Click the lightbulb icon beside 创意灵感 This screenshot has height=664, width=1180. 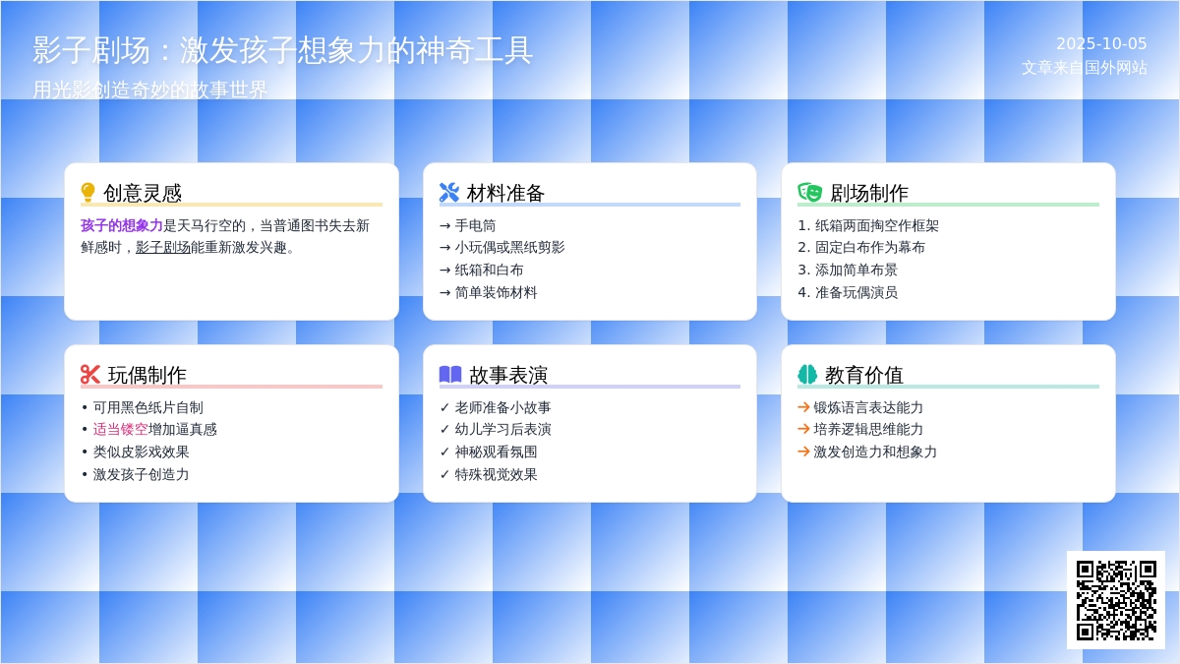(x=88, y=193)
